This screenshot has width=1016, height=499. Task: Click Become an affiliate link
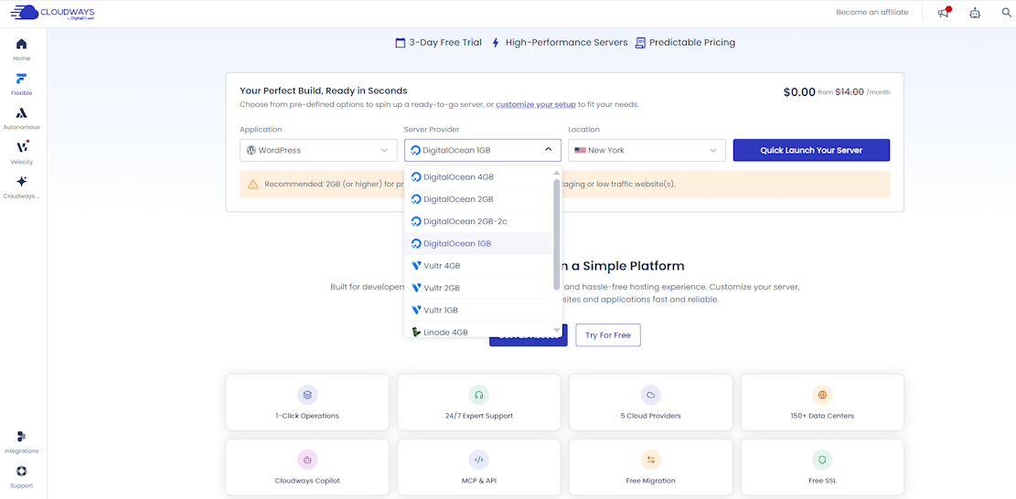point(872,12)
